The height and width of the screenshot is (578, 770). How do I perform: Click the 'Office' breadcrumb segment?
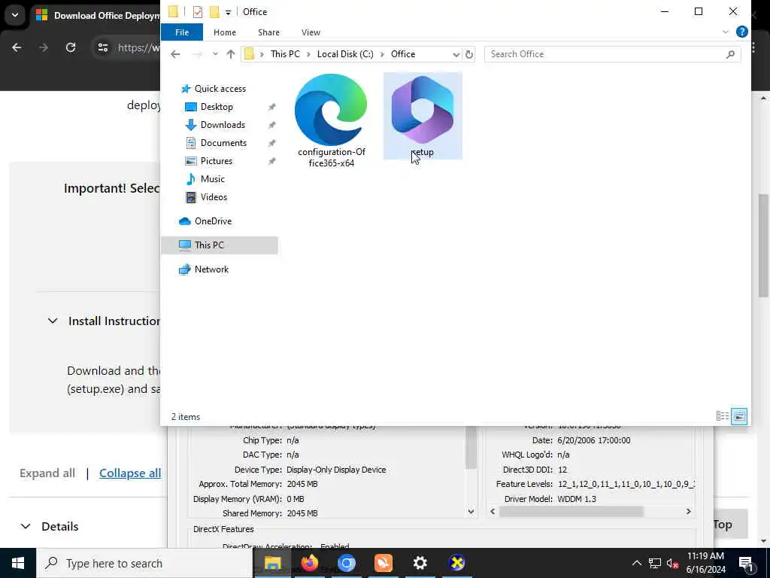coord(403,54)
